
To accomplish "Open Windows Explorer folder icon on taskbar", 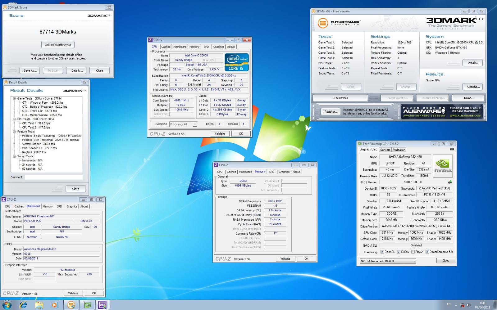I will 39,305.
